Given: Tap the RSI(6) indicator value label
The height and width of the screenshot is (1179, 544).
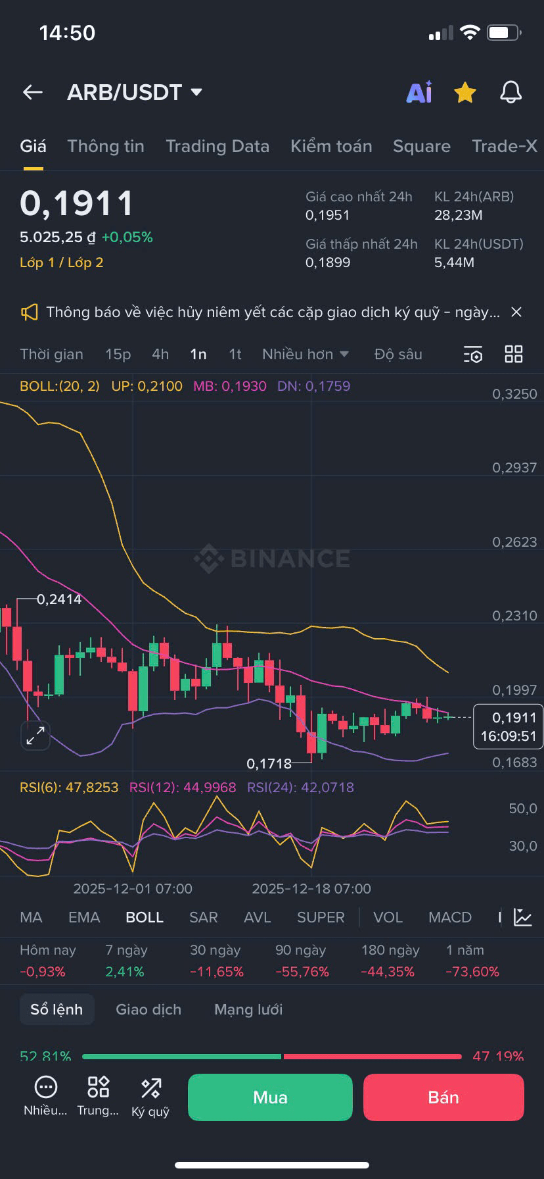Looking at the screenshot, I should click(69, 788).
